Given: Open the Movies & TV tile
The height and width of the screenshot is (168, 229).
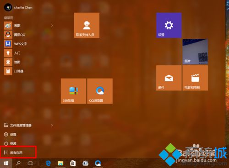Looking at the screenshot, I should pos(195,78).
